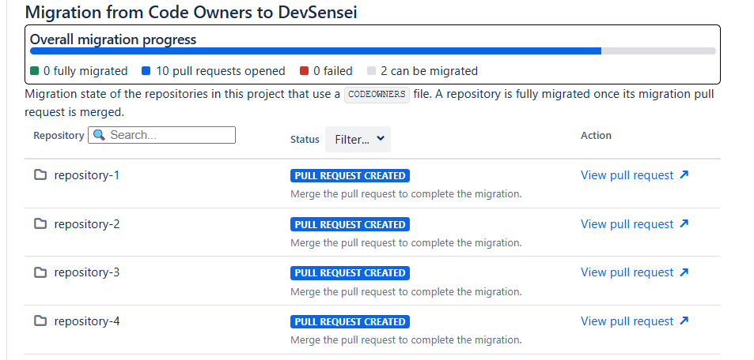
Task: Click the magnifier icon in the search box
Action: (x=99, y=135)
